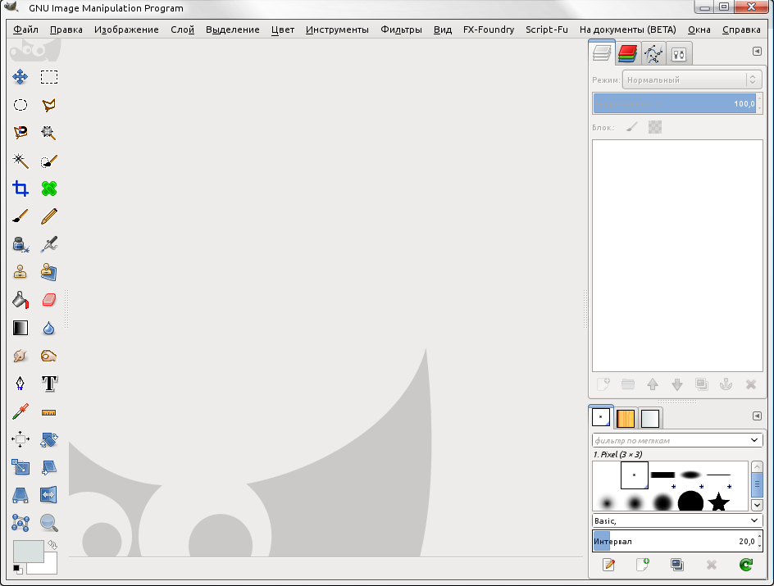Select the Free Select lasso tool
Screen dimensions: 774x586
point(49,105)
